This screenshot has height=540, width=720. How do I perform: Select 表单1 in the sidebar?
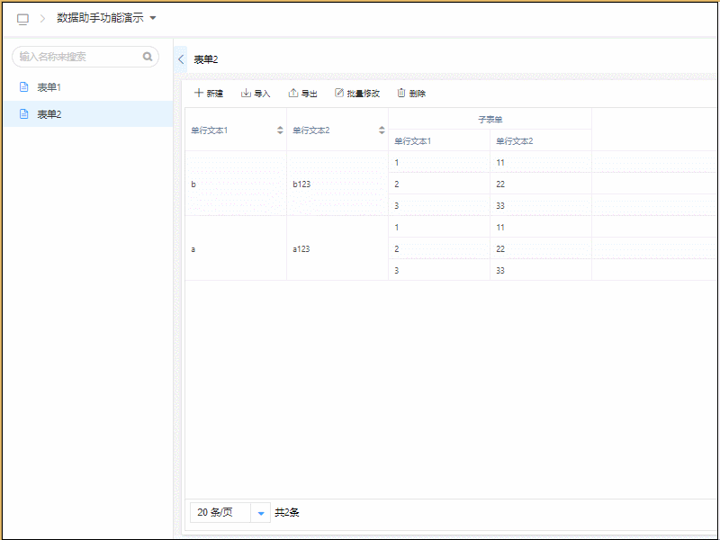coord(49,87)
